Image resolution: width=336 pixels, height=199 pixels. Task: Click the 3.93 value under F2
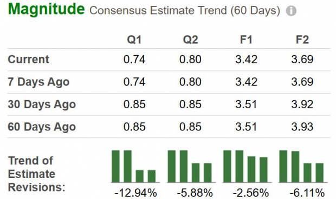(x=302, y=127)
